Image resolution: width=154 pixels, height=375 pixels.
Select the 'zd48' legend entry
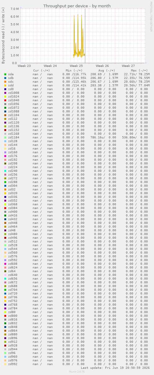[12, 230]
